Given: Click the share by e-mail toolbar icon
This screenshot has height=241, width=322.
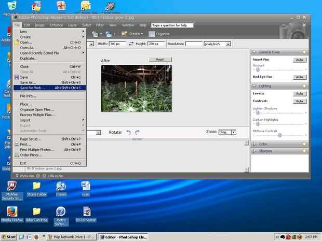Looking at the screenshot, I should pos(109,34).
